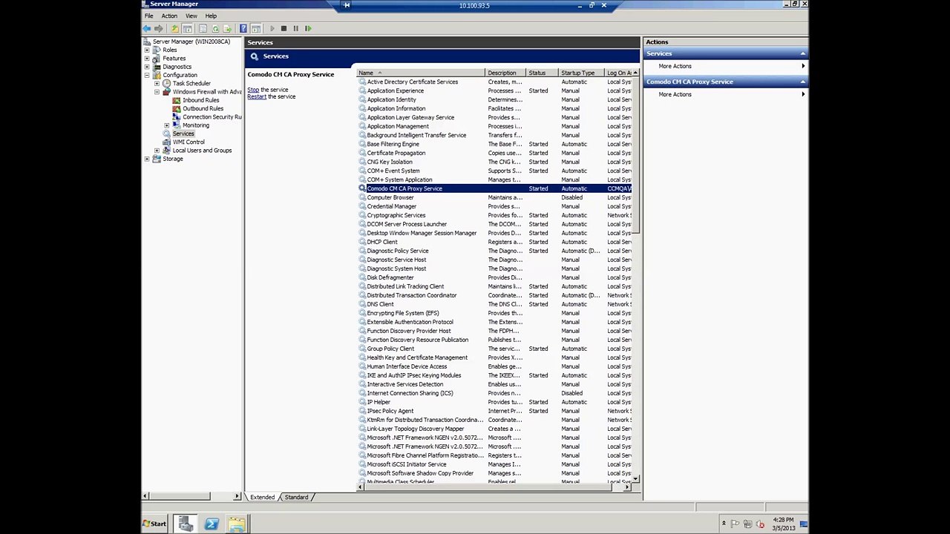The height and width of the screenshot is (534, 950).
Task: Select the DHCP Client service row
Action: tap(494, 242)
